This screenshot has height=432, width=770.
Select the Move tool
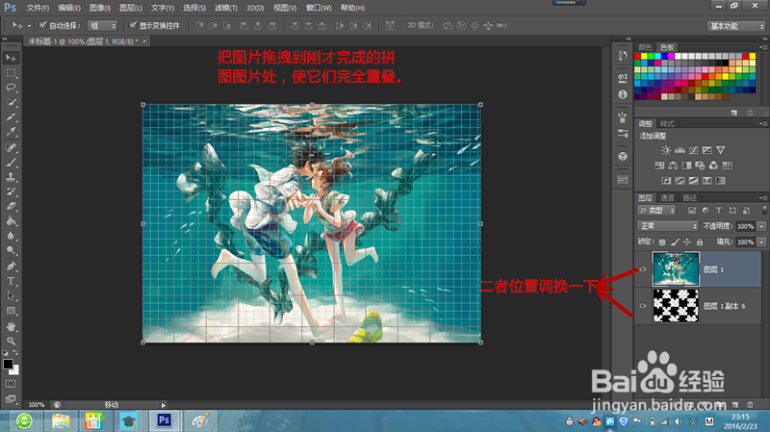pos(11,58)
